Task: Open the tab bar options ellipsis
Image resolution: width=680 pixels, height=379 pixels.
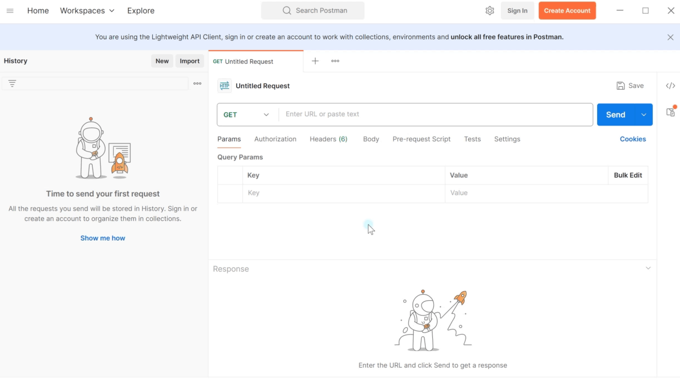Action: pyautogui.click(x=335, y=61)
